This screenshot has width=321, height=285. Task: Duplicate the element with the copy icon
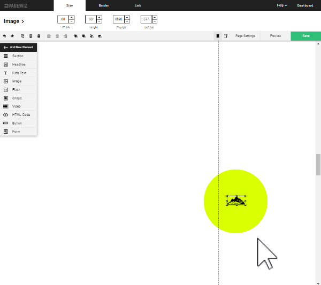pyautogui.click(x=22, y=36)
